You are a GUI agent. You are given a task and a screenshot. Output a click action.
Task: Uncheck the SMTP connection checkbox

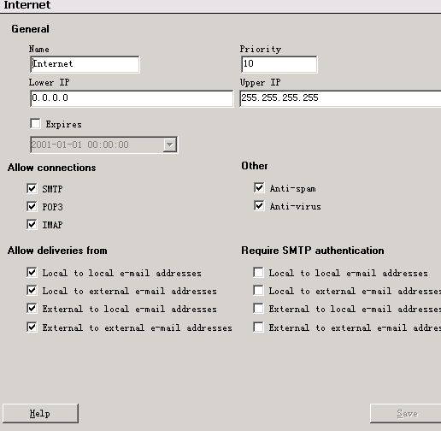(x=32, y=188)
